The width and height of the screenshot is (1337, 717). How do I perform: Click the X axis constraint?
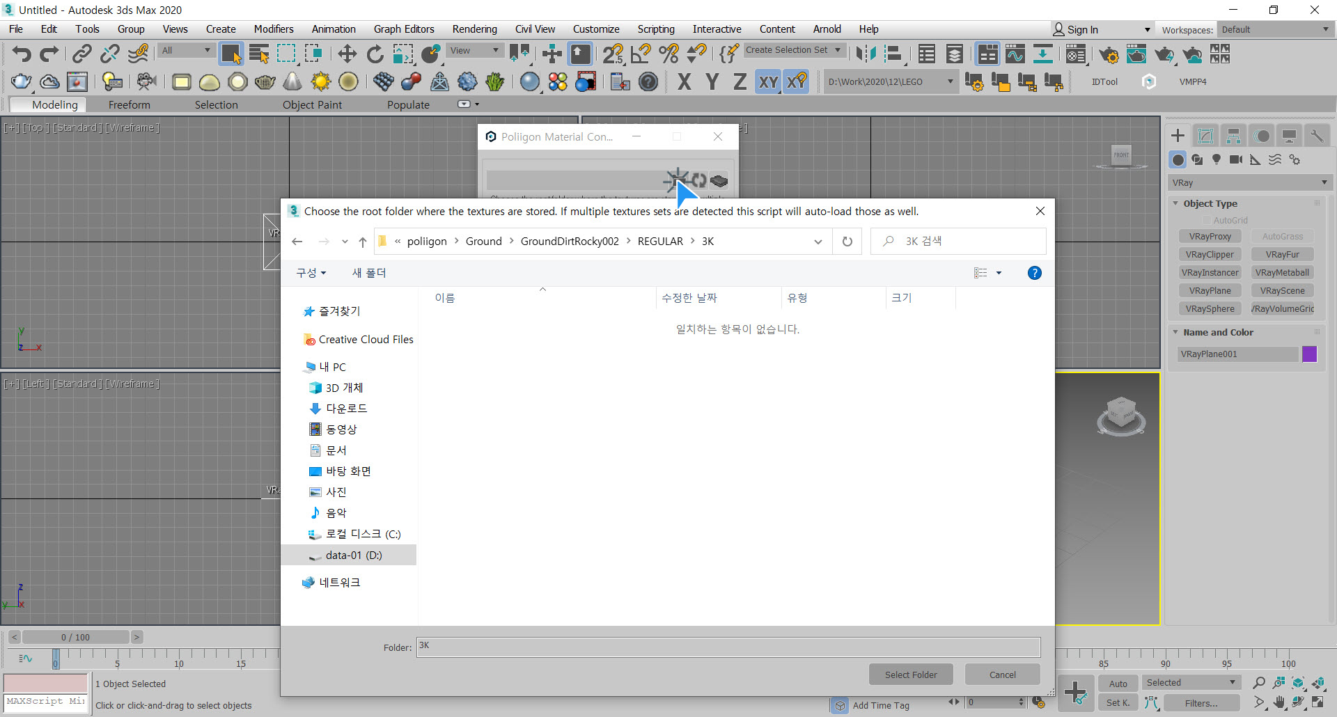coord(685,82)
